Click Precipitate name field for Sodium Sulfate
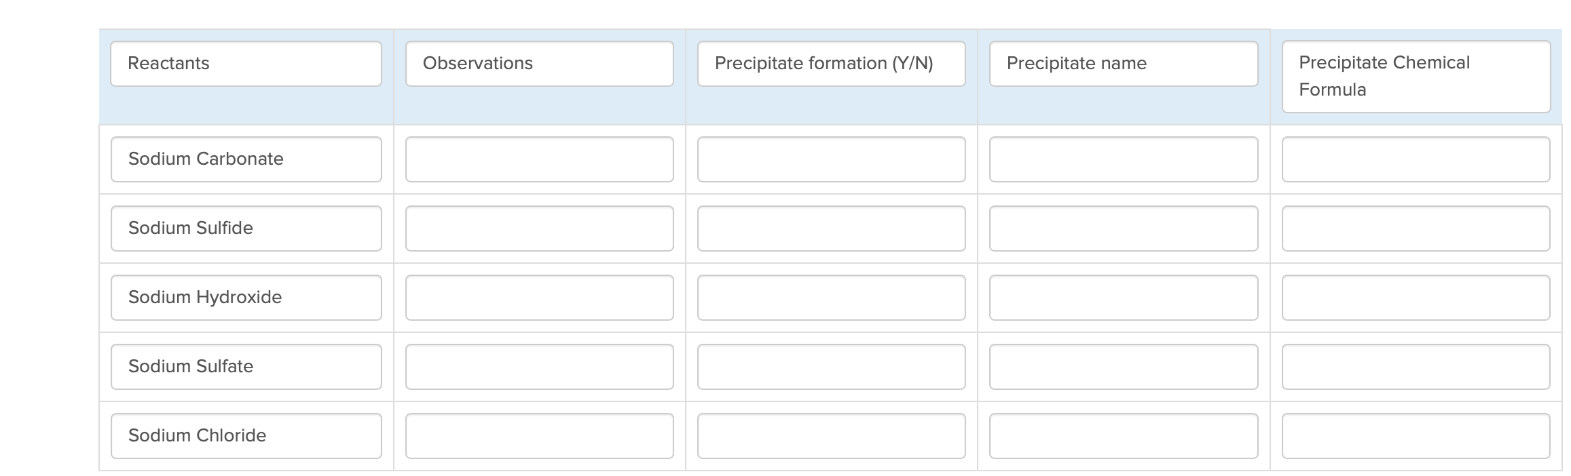 coord(1124,367)
